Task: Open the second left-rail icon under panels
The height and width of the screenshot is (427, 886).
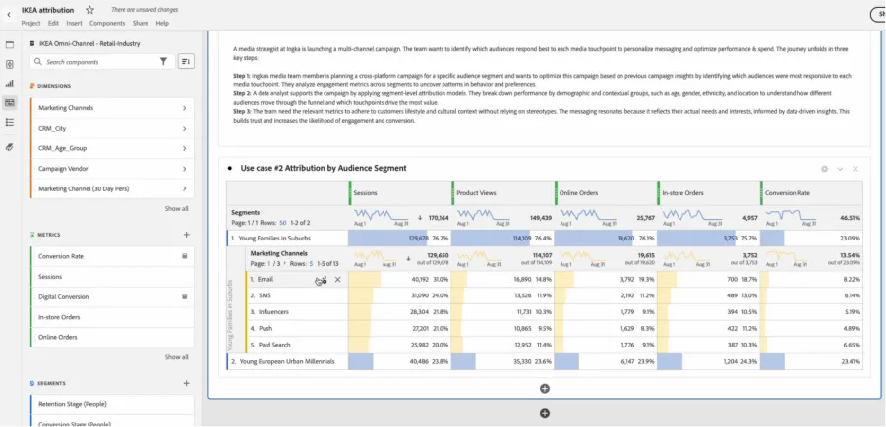Action: pyautogui.click(x=9, y=65)
